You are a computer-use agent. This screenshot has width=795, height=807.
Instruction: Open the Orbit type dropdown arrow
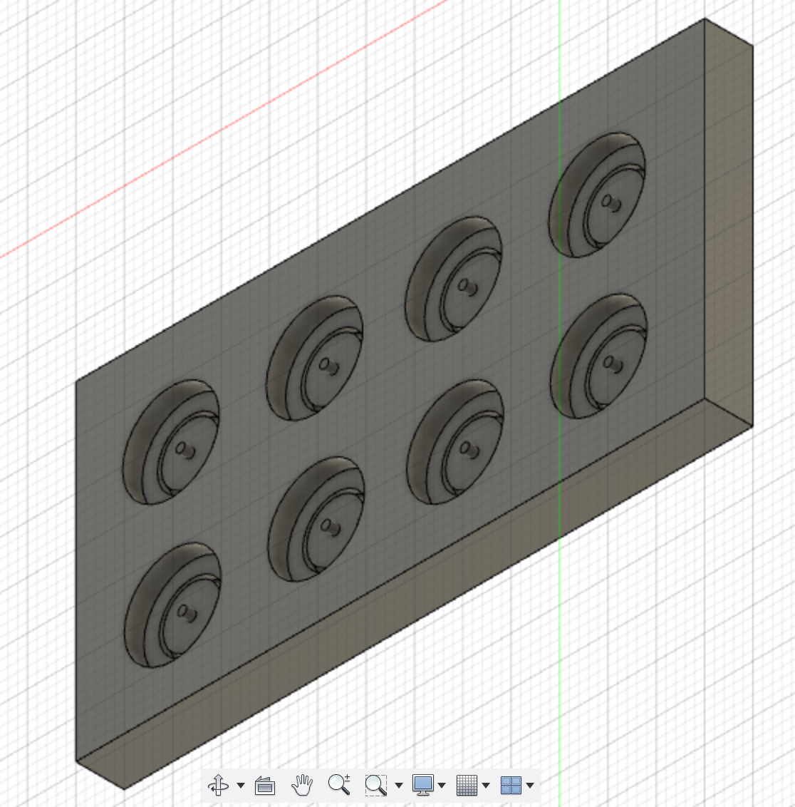click(x=240, y=786)
